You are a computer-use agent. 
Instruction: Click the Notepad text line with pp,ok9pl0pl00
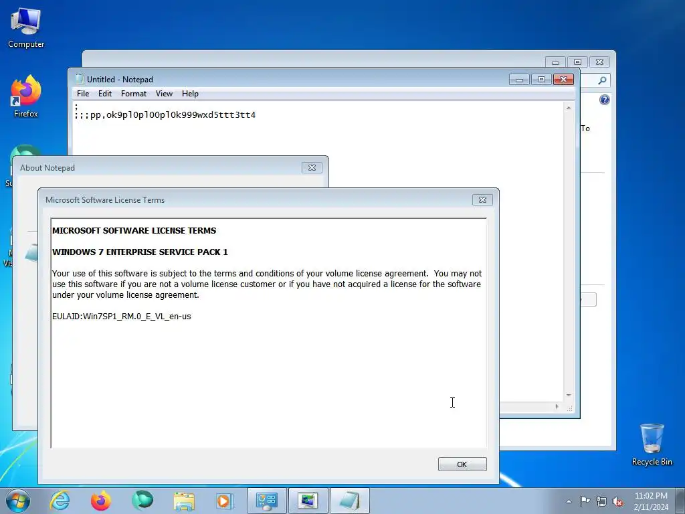pos(165,115)
